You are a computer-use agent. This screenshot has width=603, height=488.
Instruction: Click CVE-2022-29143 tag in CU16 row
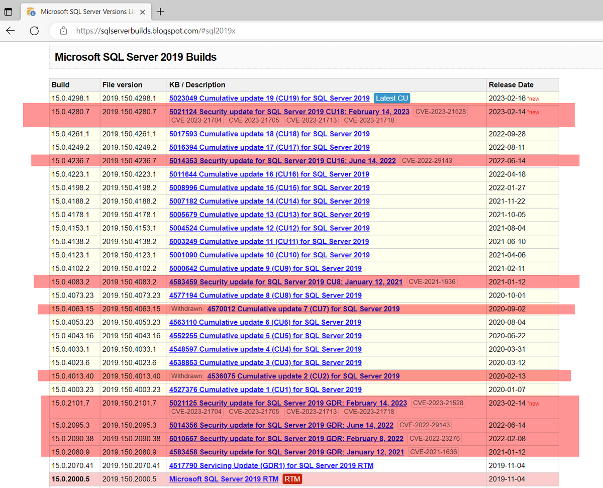[x=427, y=161]
